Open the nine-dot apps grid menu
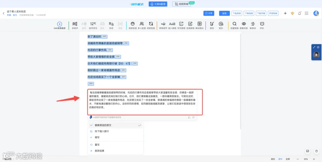This screenshot has width=322, height=162. tap(306, 13)
